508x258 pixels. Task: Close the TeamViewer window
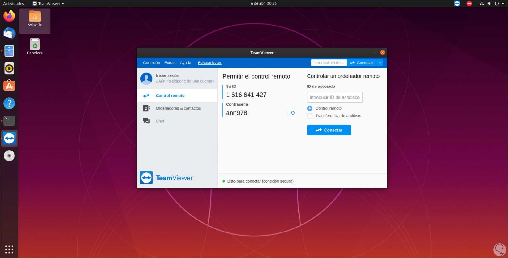[382, 53]
